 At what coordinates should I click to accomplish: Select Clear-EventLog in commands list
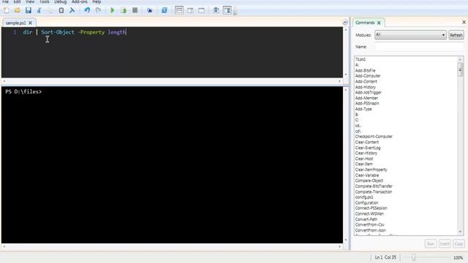tap(368, 148)
